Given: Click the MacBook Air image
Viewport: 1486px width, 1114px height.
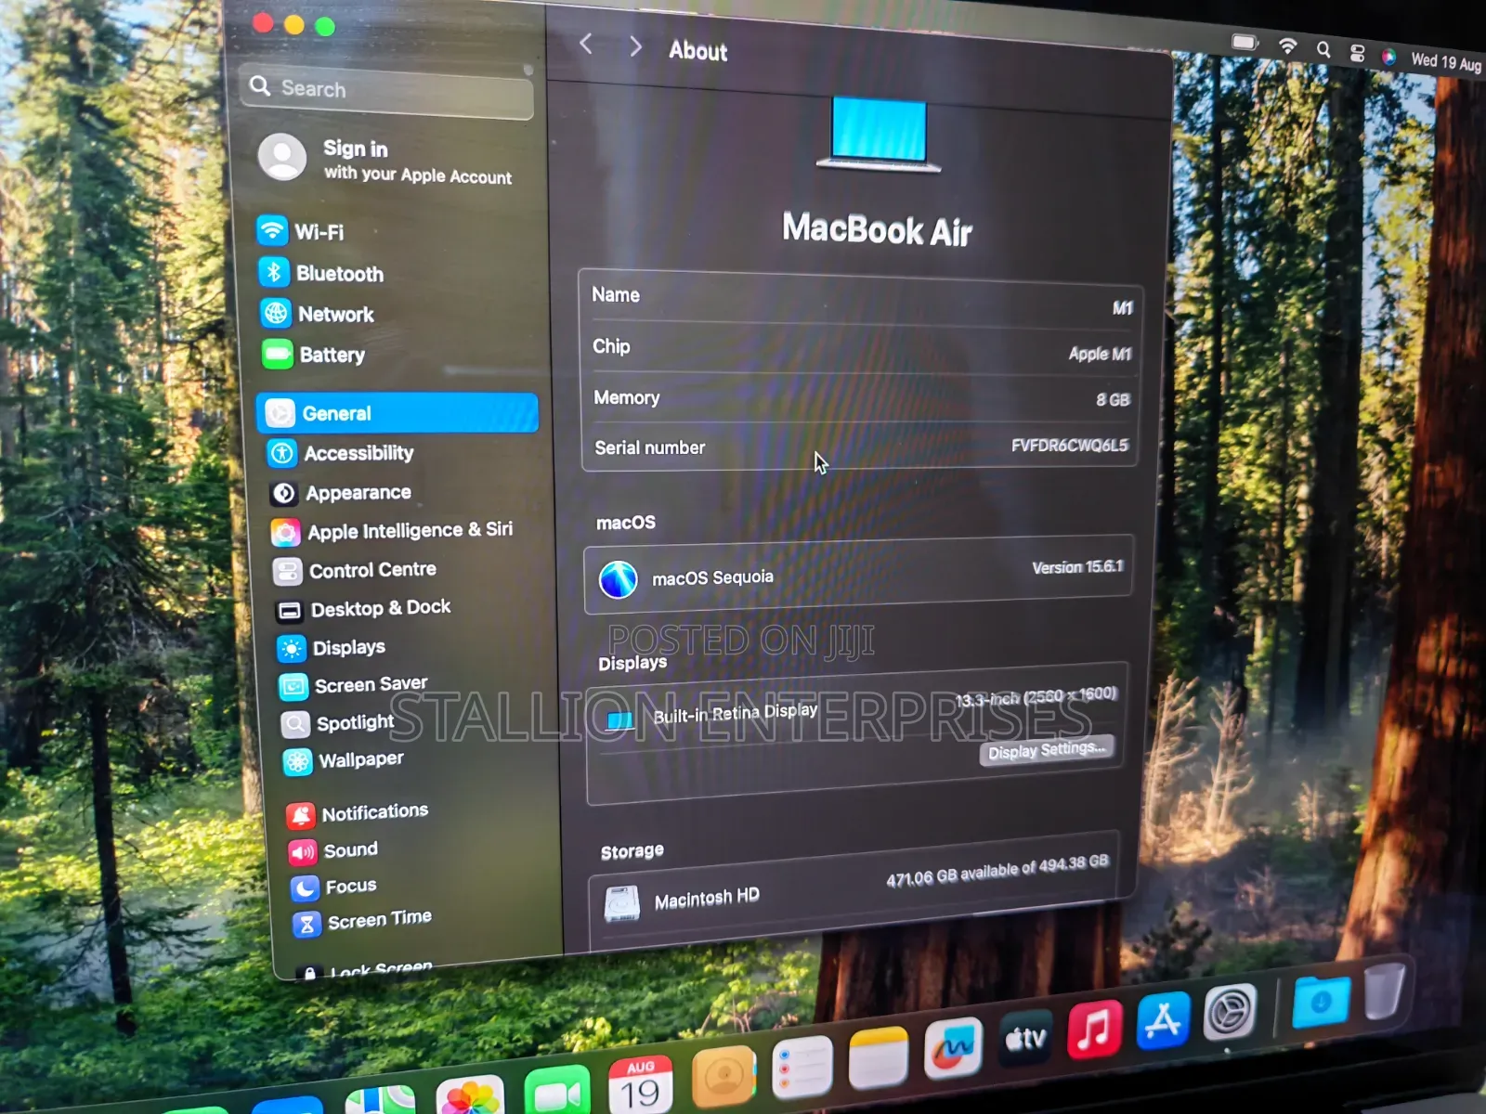Looking at the screenshot, I should (879, 135).
